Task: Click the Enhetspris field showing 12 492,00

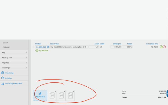Action: [116, 47]
